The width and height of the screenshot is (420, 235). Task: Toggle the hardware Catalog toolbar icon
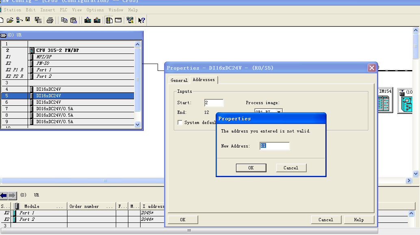109,20
